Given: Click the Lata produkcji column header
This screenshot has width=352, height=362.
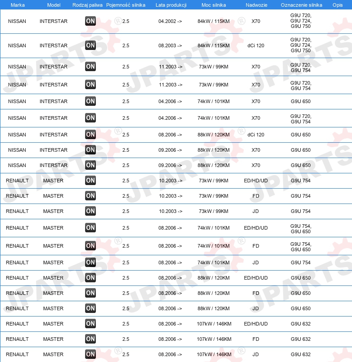Looking at the screenshot, I should (171, 5).
